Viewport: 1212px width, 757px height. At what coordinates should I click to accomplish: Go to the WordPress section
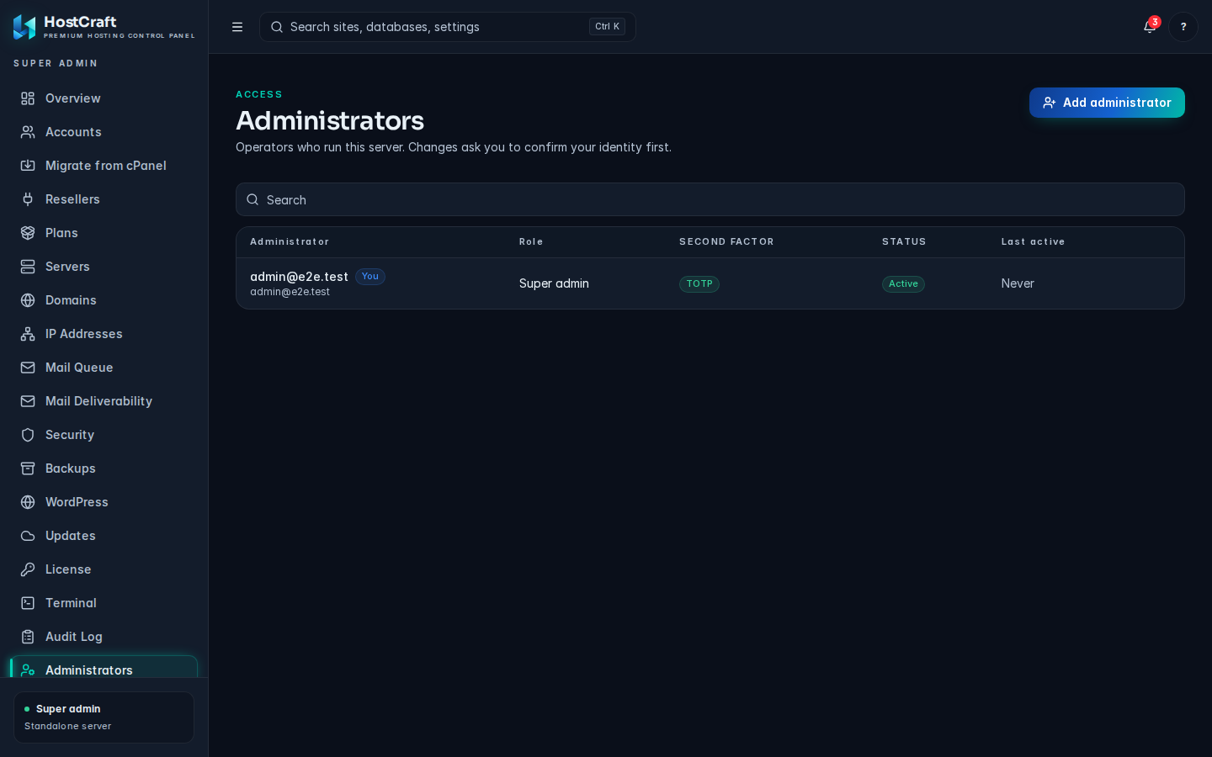pos(104,502)
